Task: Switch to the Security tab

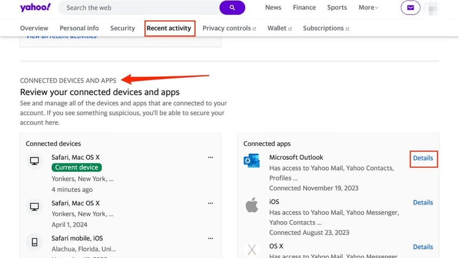Action: (123, 28)
